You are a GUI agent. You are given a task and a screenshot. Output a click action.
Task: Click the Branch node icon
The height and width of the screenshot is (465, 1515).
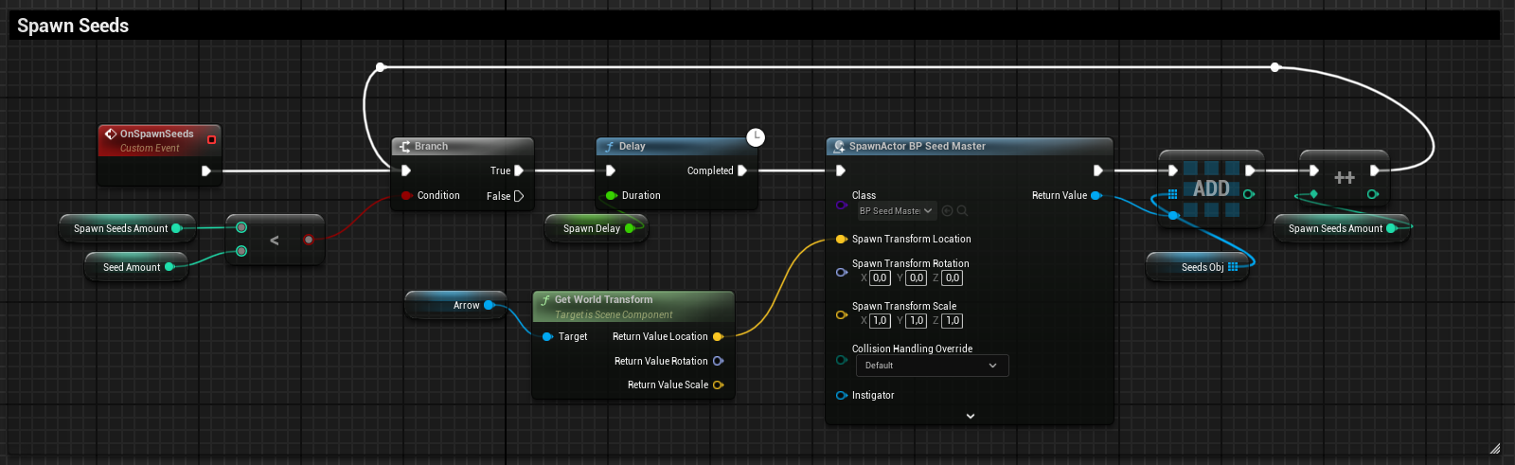pos(404,147)
